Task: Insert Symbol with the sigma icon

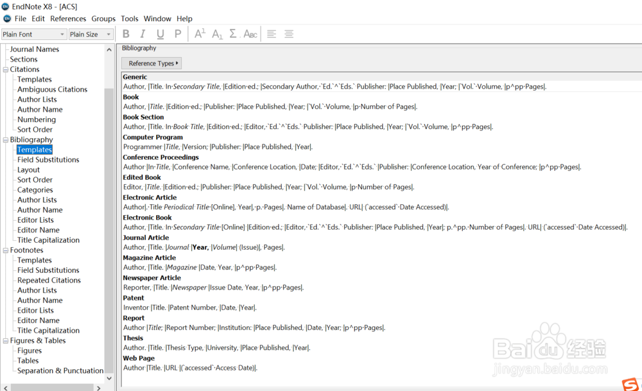Action: click(233, 34)
